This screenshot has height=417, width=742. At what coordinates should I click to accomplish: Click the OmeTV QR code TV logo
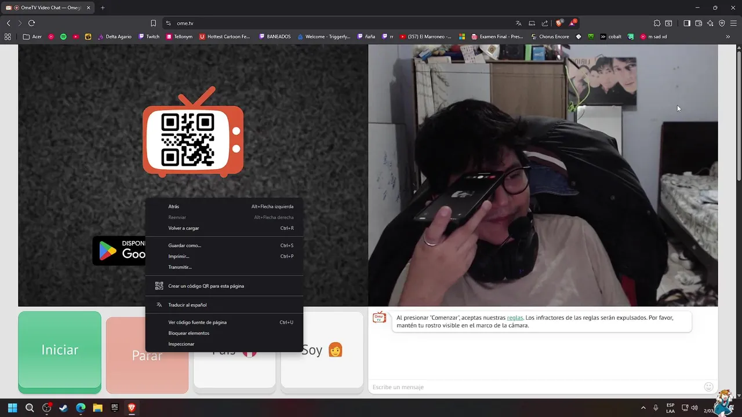pyautogui.click(x=193, y=132)
